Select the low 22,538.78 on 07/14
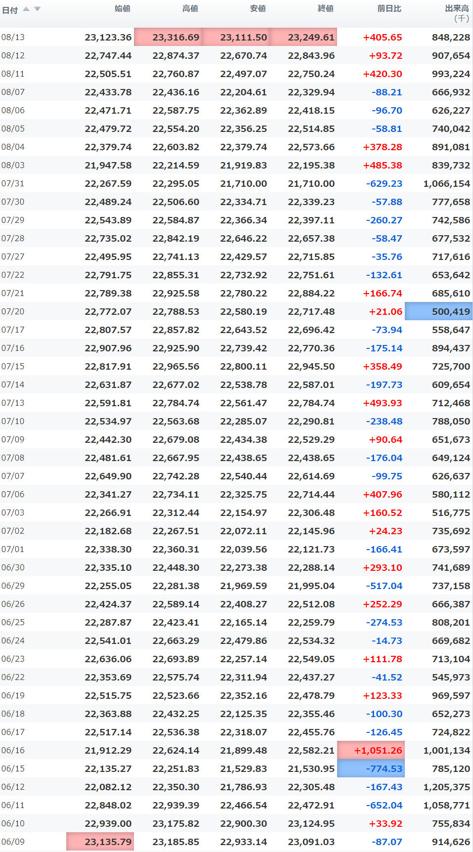The width and height of the screenshot is (473, 852). [x=244, y=384]
